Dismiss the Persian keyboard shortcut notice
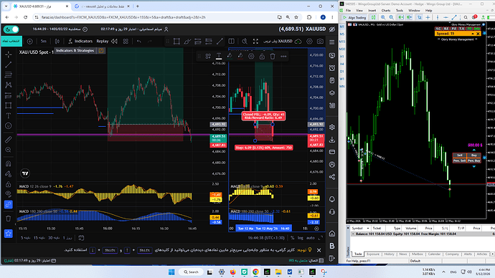 click(319, 250)
